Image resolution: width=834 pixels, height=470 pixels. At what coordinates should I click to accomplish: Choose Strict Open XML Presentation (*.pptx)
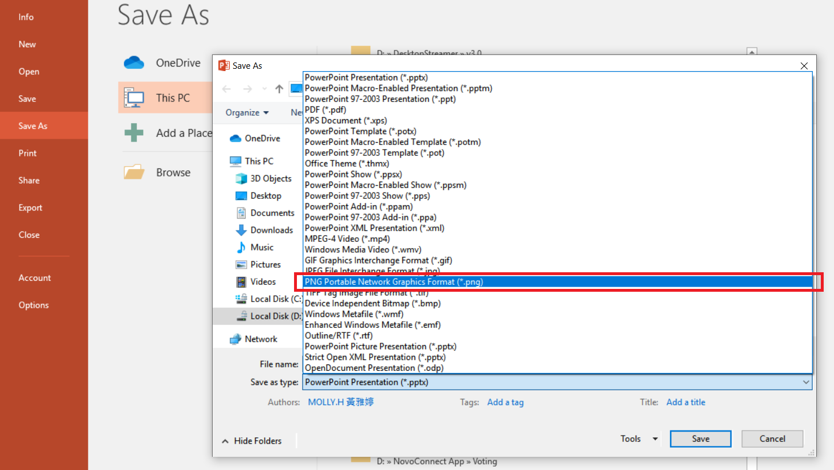(x=557, y=357)
